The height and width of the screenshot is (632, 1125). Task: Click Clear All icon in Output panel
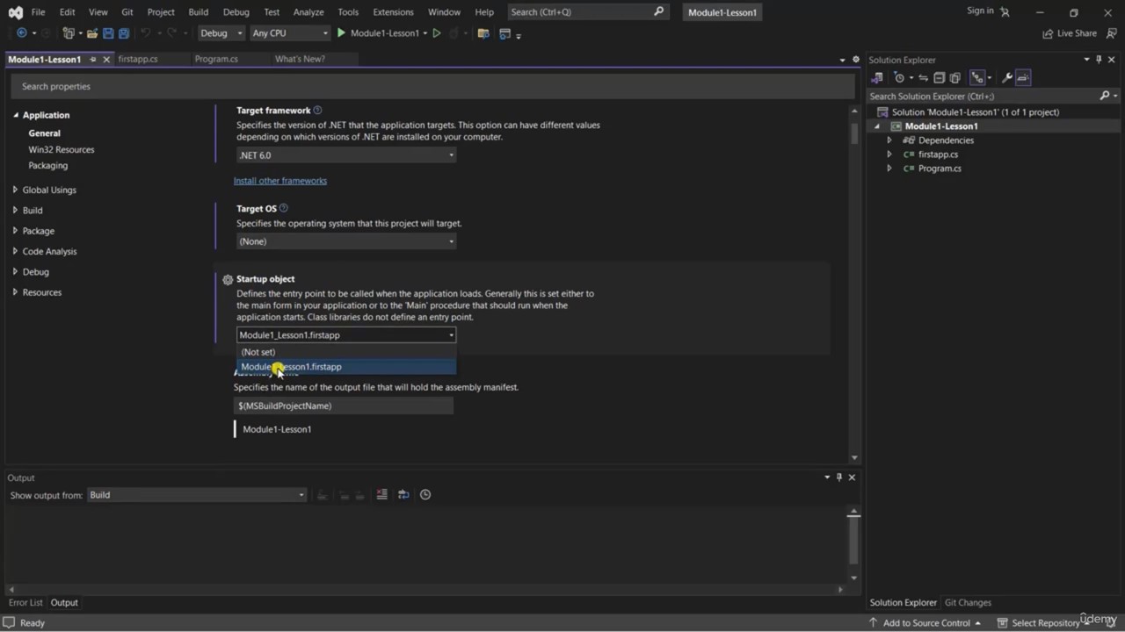[x=381, y=494]
